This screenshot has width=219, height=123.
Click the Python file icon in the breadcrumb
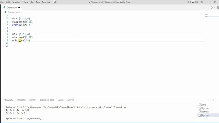pyautogui.click(x=5, y=12)
